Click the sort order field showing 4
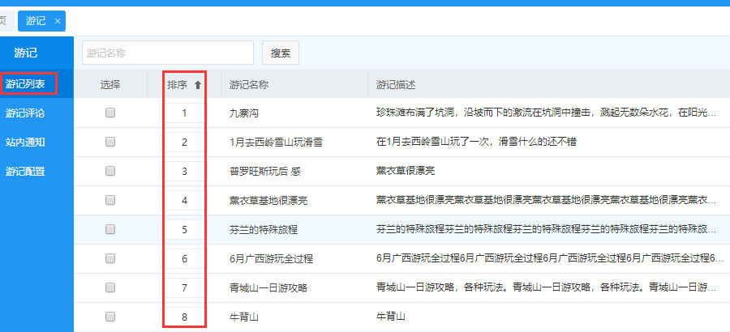This screenshot has width=730, height=332. point(184,200)
